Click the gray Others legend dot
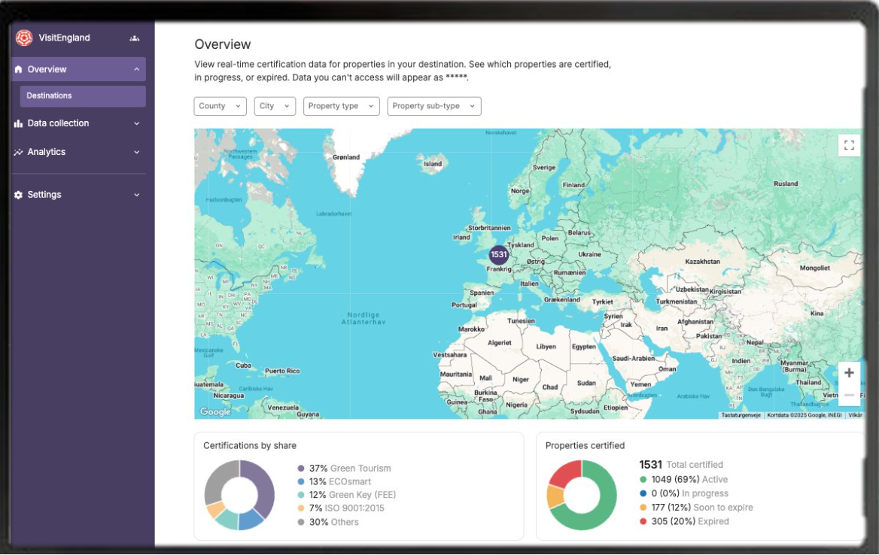The height and width of the screenshot is (555, 879). click(301, 522)
